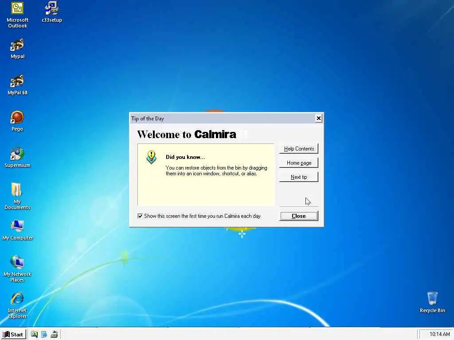Open Help Contents from the tip dialog
Viewport: 454px width, 340px height.
(299, 149)
